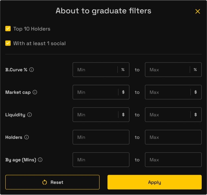Click the Holders Max input

(173, 137)
